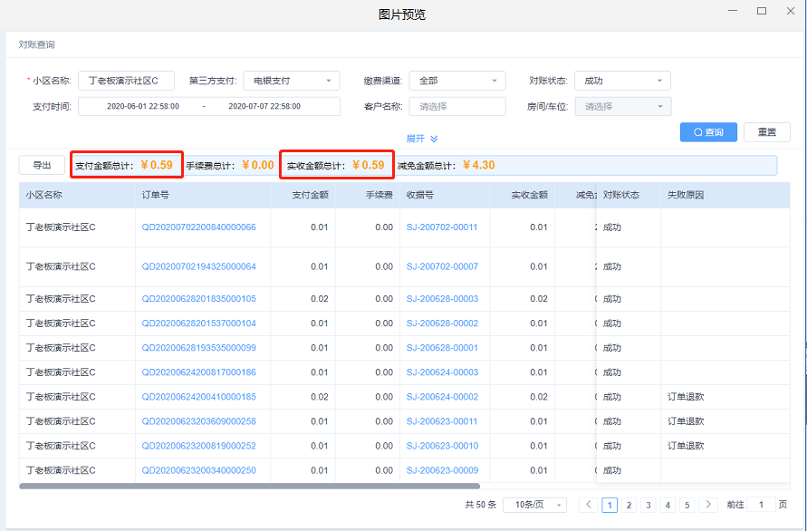Open the 缴费渠道 dropdown showing 全部
807x531 pixels.
(457, 81)
